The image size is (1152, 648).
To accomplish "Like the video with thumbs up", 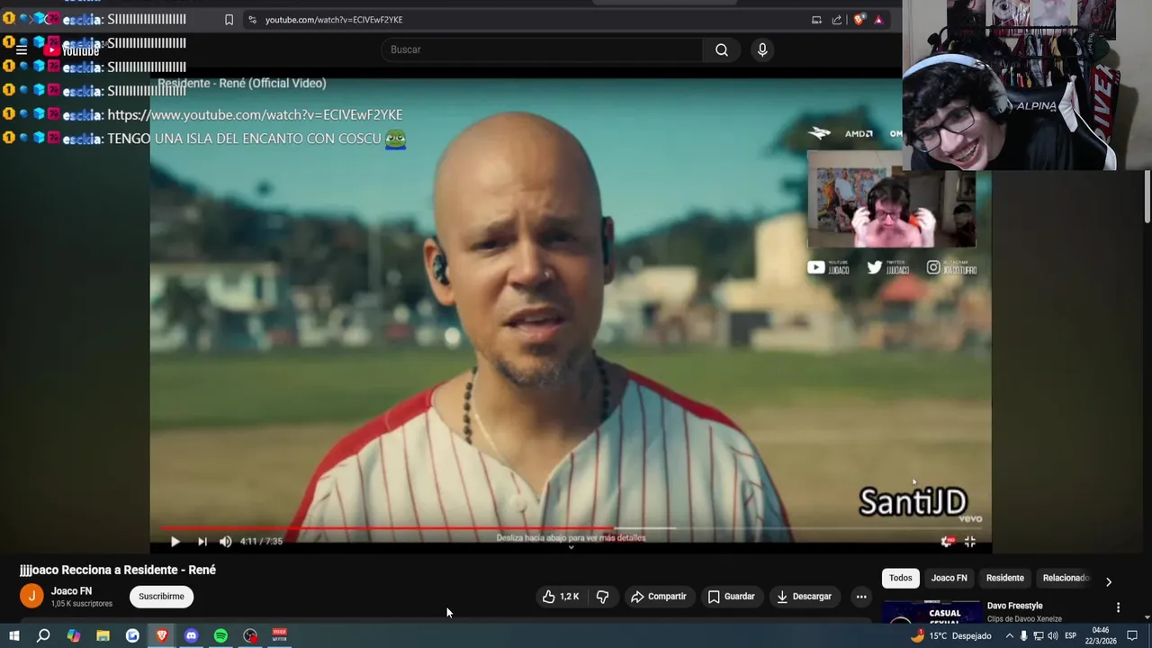I will [560, 597].
